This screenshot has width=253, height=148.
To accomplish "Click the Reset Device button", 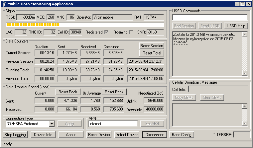I will click(x=99, y=135).
